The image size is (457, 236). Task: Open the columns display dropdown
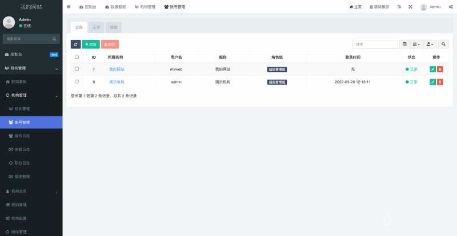tap(416, 44)
